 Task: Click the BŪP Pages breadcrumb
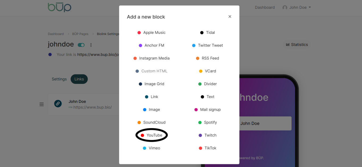[x=80, y=34]
